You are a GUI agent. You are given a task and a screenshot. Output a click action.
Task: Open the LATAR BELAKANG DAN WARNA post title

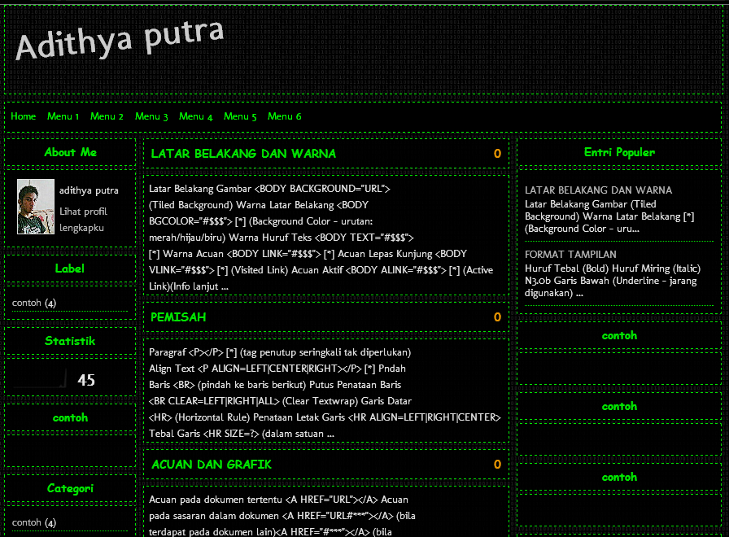click(x=243, y=154)
